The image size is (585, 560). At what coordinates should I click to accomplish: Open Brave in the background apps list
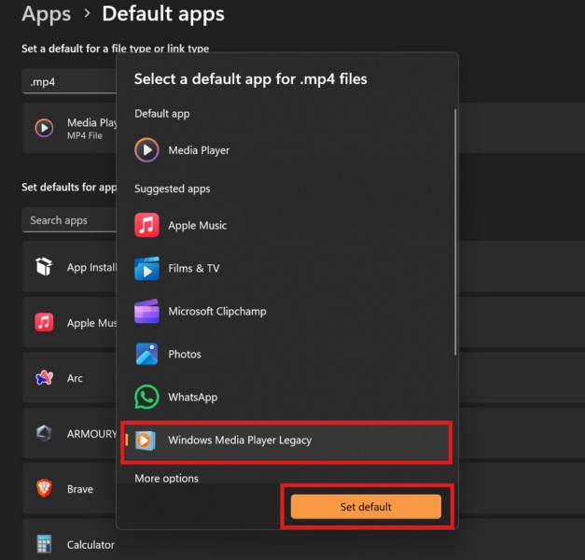[x=73, y=489]
